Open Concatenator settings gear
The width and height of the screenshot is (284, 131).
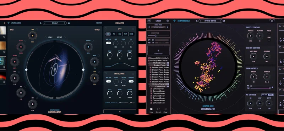[168, 21]
